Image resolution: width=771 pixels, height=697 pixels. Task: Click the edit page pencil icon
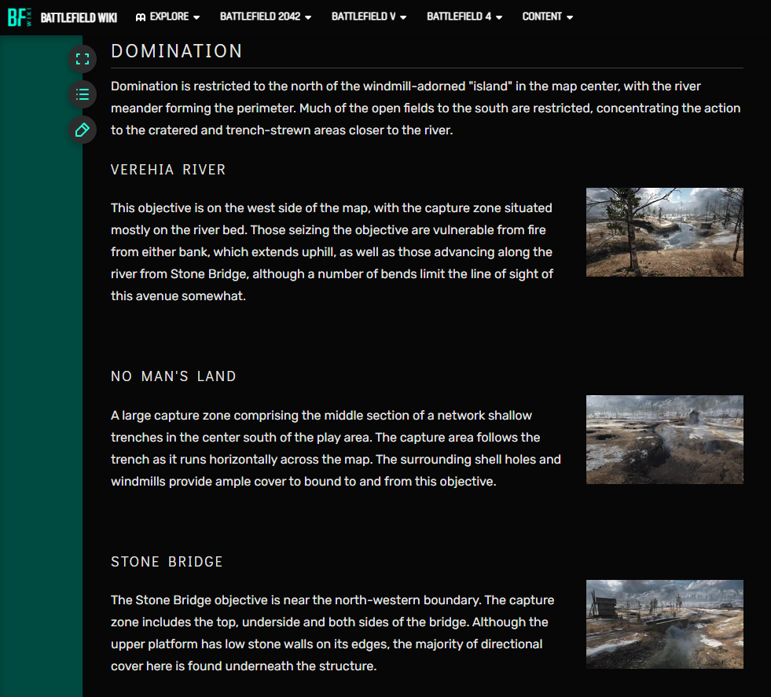83,130
